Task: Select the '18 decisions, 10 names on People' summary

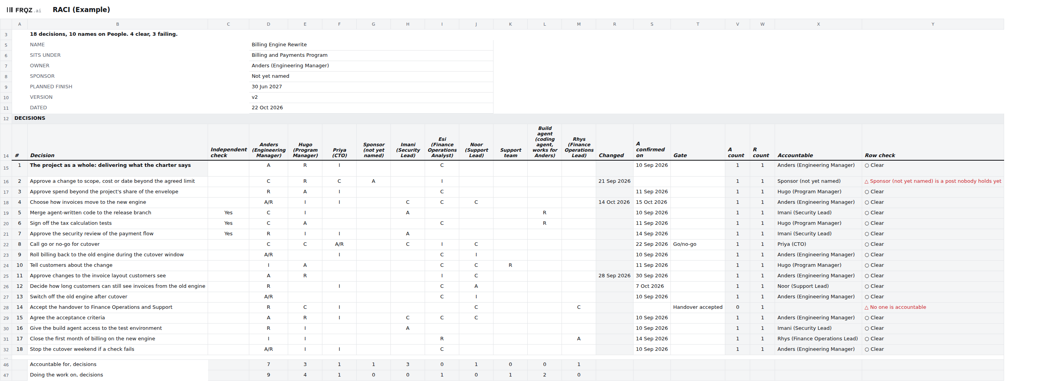Action: [x=103, y=34]
